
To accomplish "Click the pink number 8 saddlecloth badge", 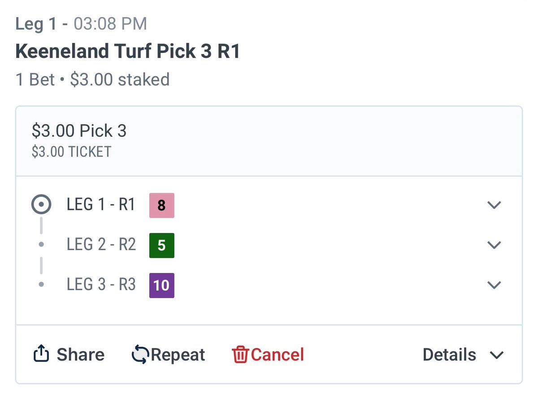I will click(x=161, y=206).
